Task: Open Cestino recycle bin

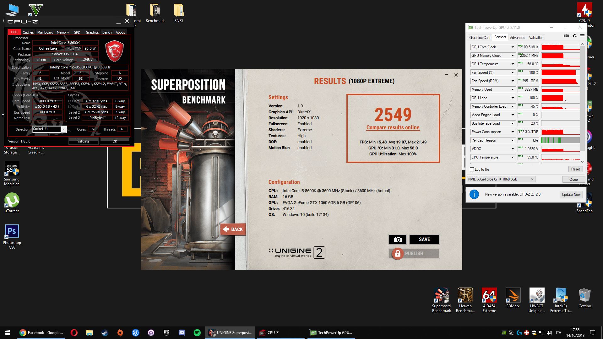Action: click(x=584, y=298)
